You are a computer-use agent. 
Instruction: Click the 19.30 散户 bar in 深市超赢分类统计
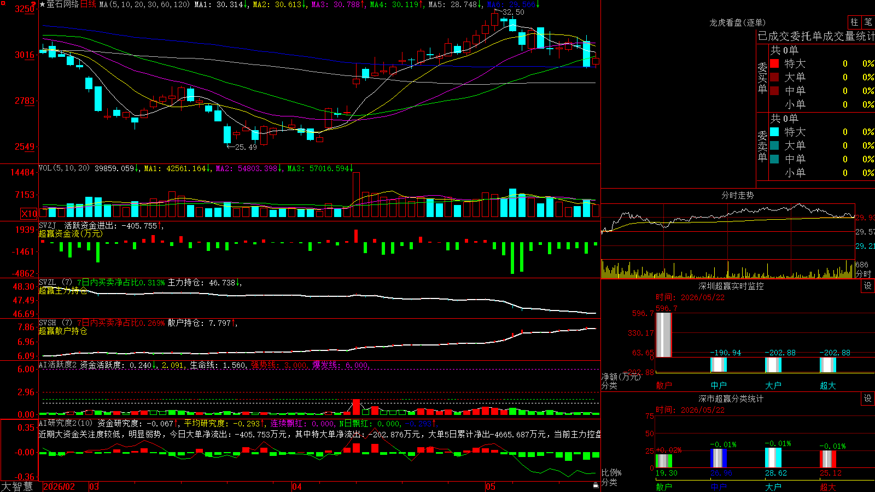pyautogui.click(x=663, y=461)
